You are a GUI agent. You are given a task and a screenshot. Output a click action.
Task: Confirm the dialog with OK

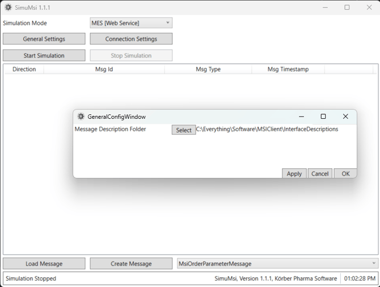point(345,174)
